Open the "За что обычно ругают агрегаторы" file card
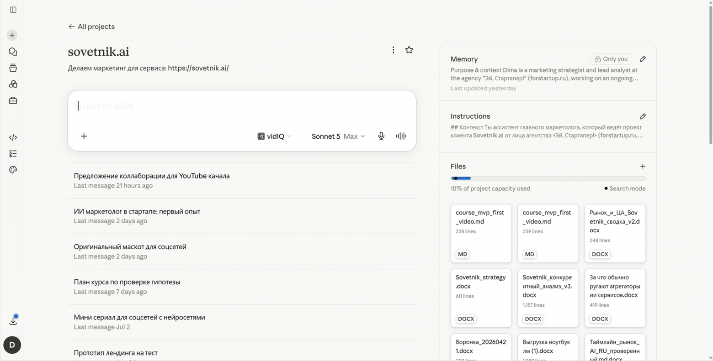The width and height of the screenshot is (713, 361). tap(615, 298)
